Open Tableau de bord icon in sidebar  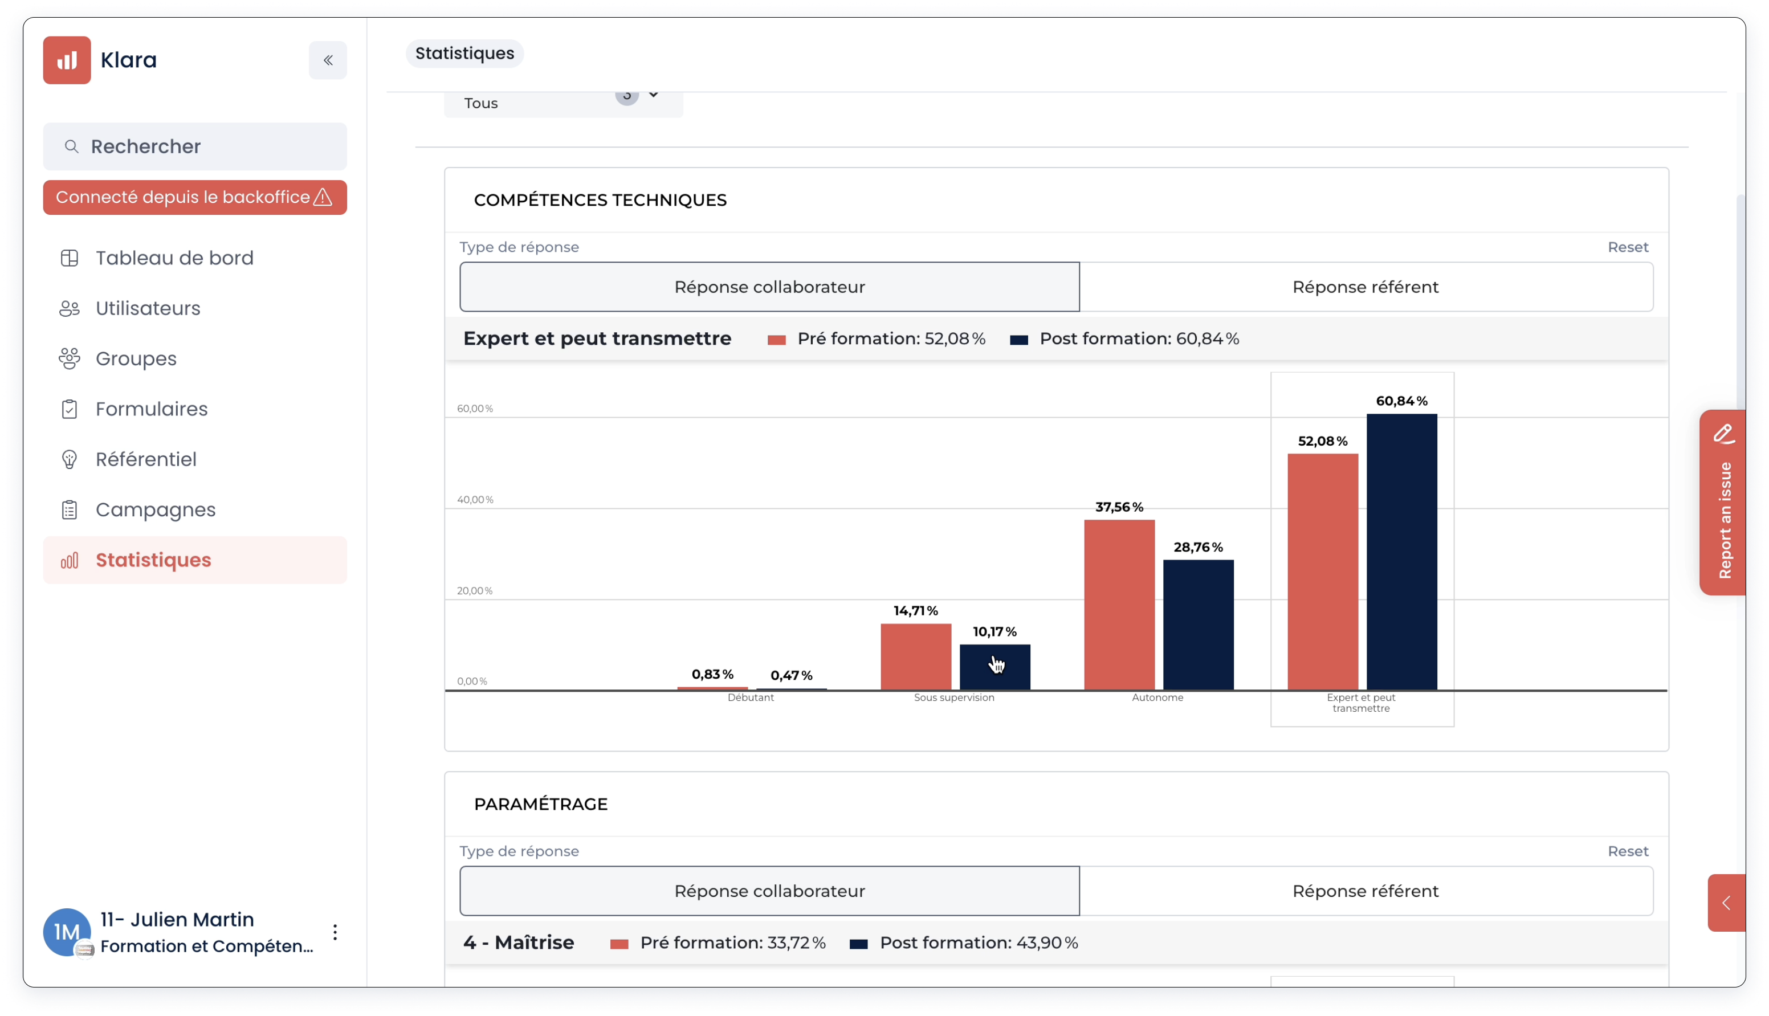pos(69,258)
